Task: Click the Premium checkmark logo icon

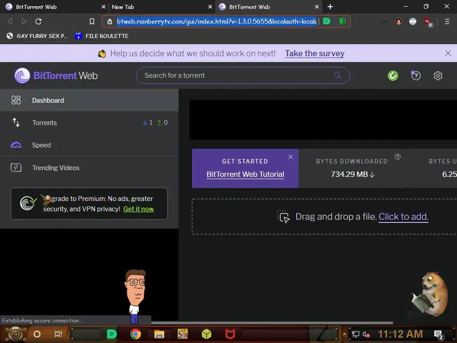Action: pos(28,204)
